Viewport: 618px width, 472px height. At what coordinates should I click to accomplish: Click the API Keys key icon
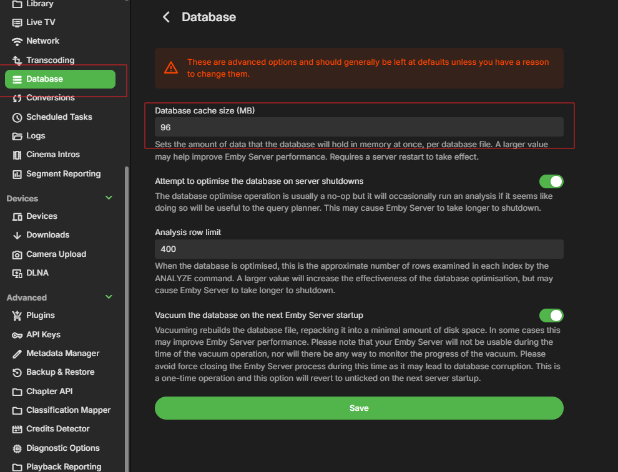coord(17,335)
